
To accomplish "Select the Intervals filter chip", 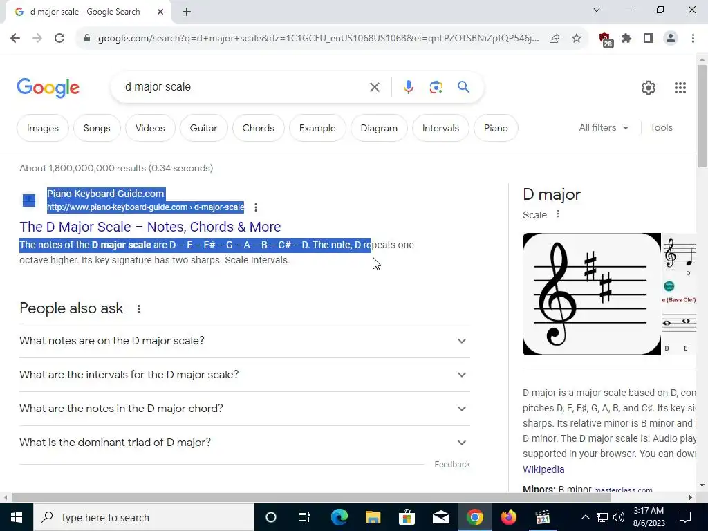I will (x=440, y=128).
